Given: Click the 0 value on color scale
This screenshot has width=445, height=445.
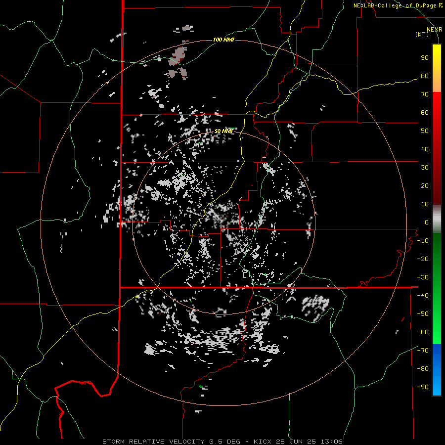Looking at the screenshot, I should 427,222.
